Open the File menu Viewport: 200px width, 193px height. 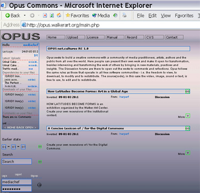point(141,16)
